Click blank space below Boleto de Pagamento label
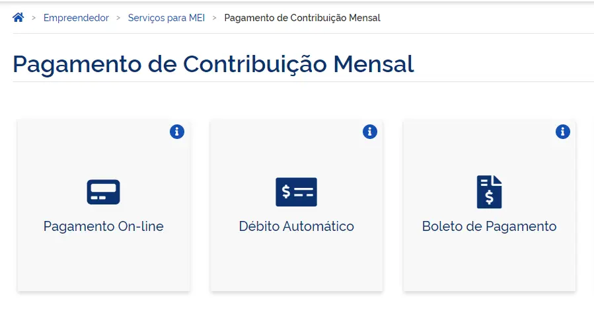 point(489,263)
